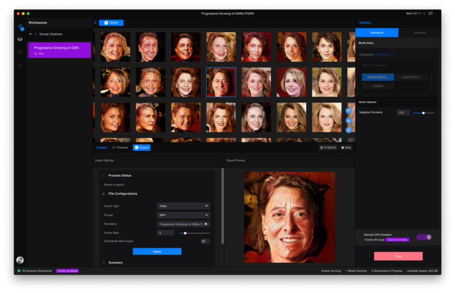Collapse the Durian Orphism workspace tree
Screen dimensions: 455x293
pyautogui.click(x=30, y=34)
